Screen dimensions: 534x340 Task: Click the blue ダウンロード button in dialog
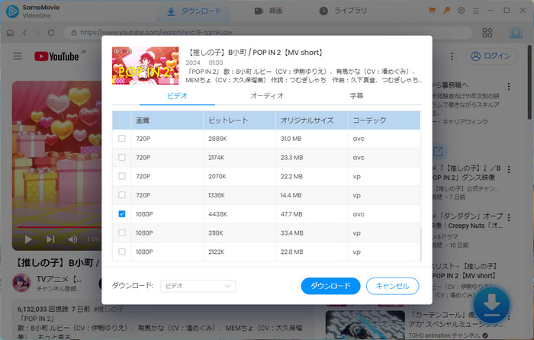tap(330, 286)
